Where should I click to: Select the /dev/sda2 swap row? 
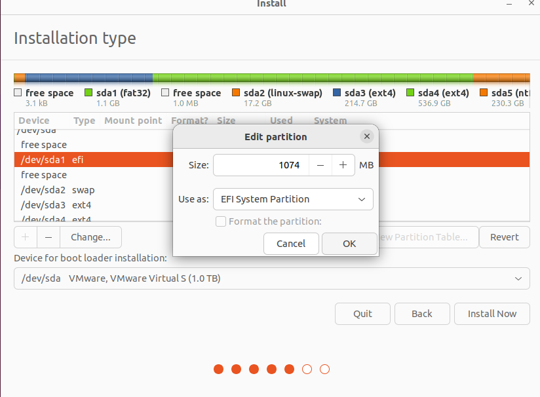coord(79,190)
